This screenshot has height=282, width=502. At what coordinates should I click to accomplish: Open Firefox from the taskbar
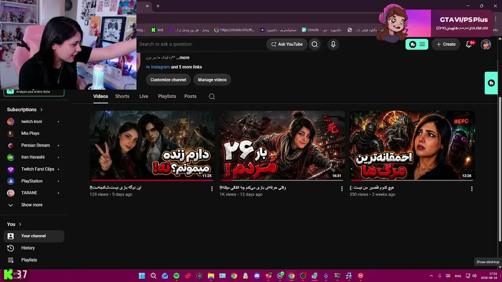269,276
